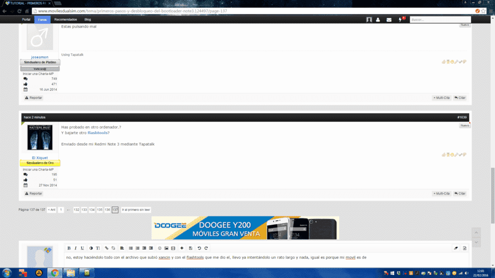The image size is (495, 278).
Task: Click the #1639 post permalink
Action: 462,117
